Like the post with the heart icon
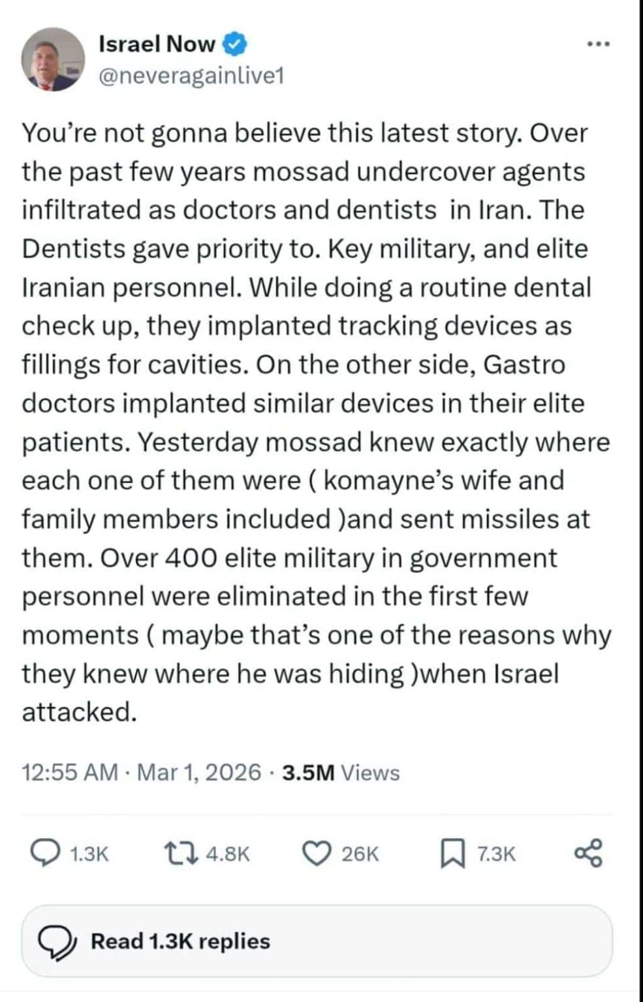 pos(317,853)
